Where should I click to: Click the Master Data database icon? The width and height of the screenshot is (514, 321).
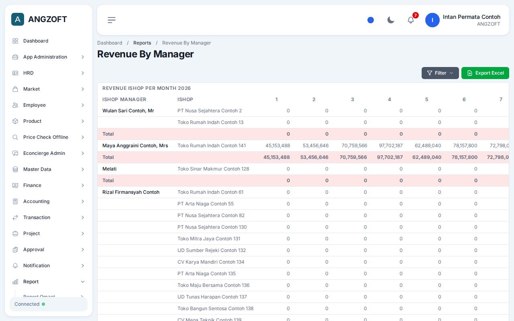[15, 169]
